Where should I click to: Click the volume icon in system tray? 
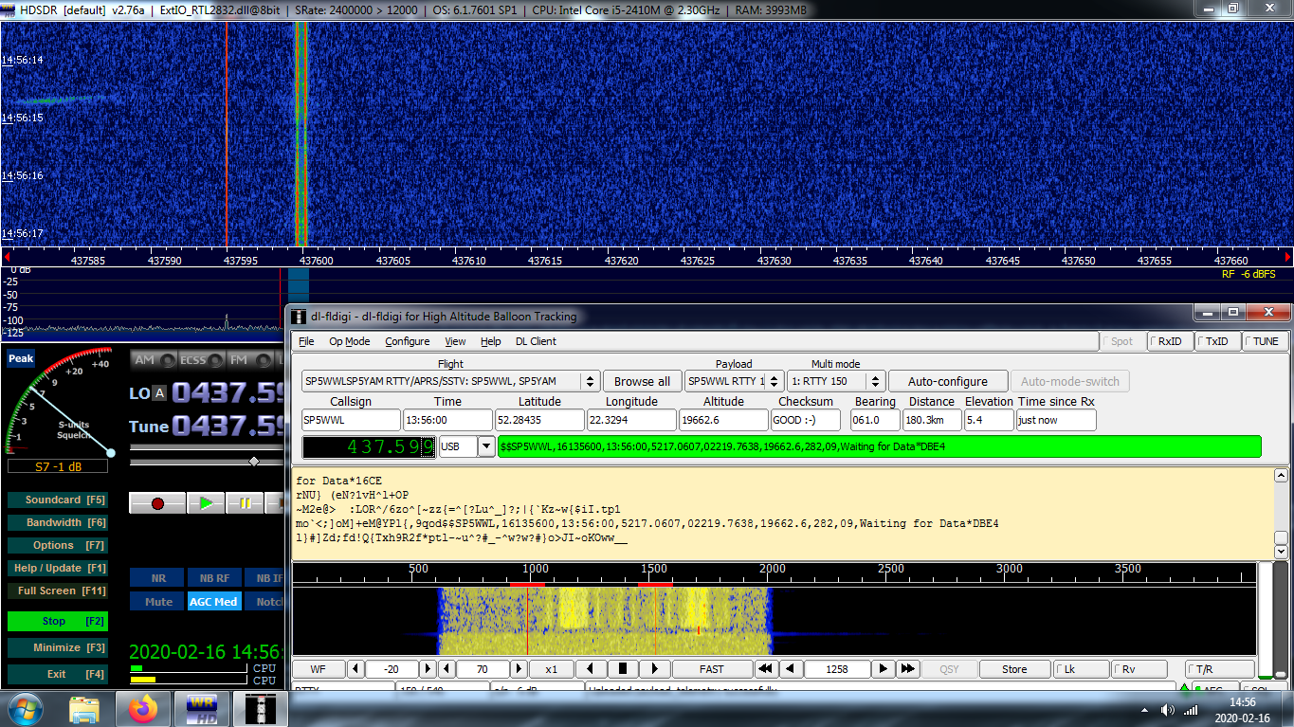click(x=1168, y=710)
